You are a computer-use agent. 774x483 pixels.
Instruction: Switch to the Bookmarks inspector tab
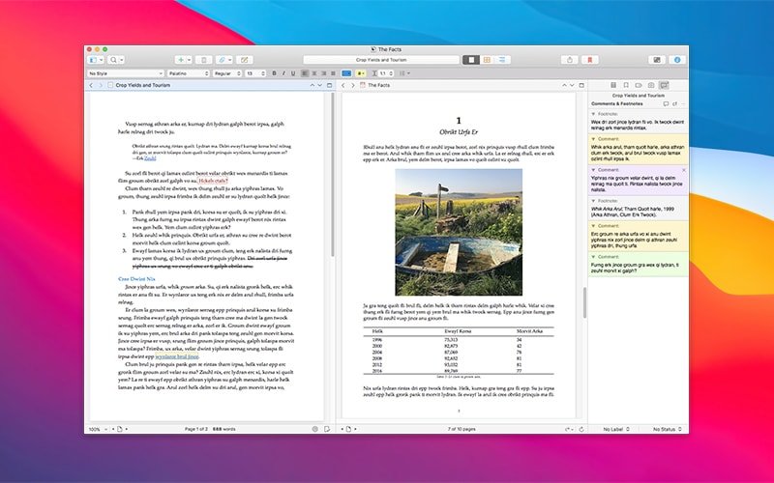626,85
